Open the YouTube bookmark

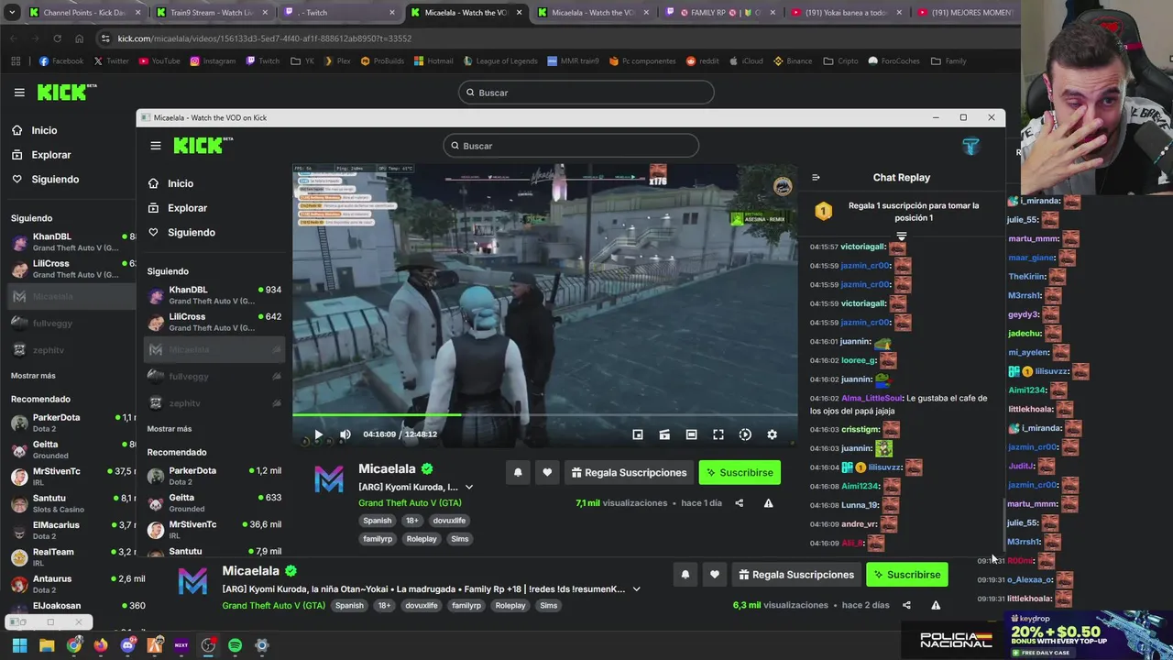click(x=159, y=61)
